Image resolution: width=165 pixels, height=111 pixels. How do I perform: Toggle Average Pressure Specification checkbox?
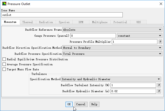(4, 65)
